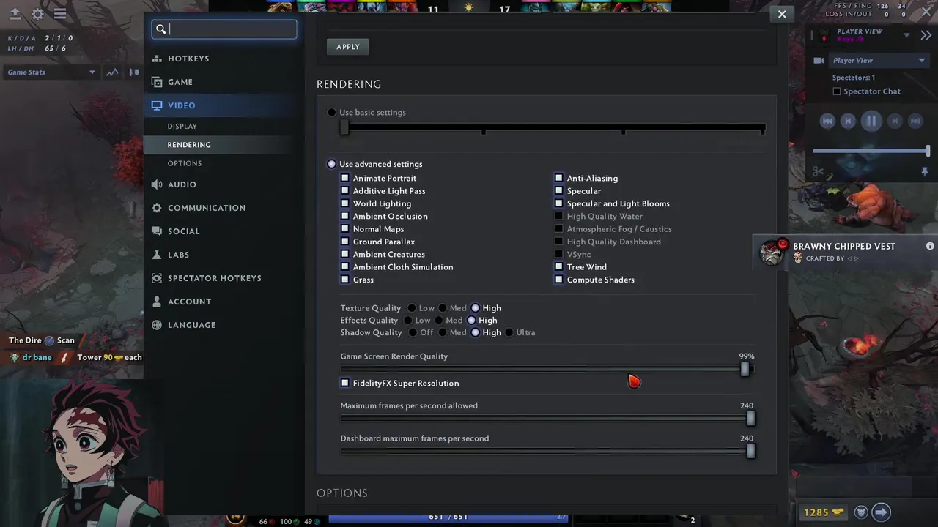The height and width of the screenshot is (527, 938).
Task: Show the graph view icon beside Game Stats
Action: pyautogui.click(x=112, y=72)
